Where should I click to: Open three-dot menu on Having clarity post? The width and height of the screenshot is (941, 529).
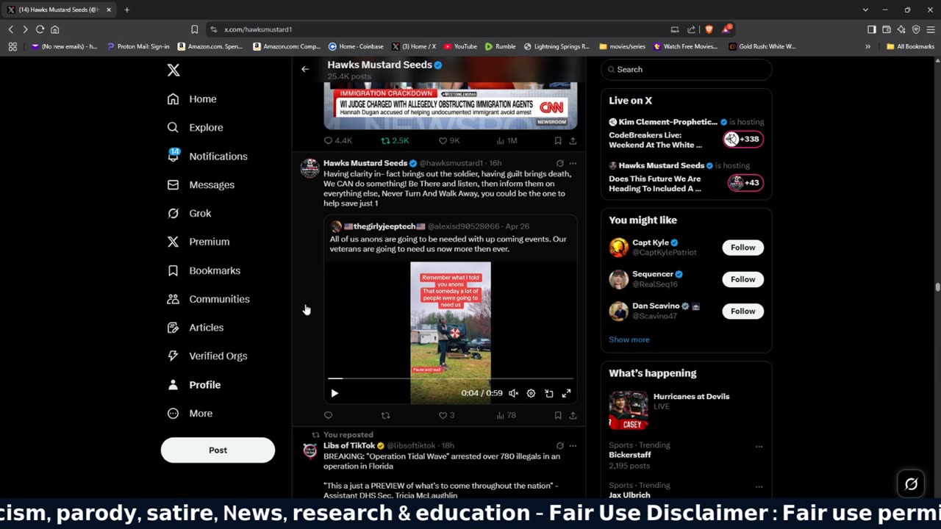(x=573, y=163)
